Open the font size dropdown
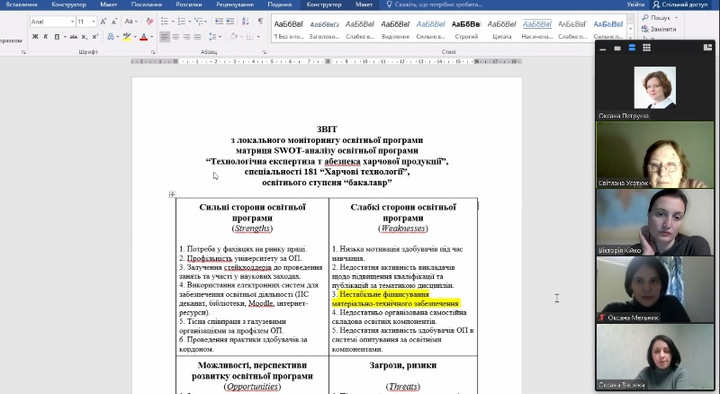 [94, 21]
